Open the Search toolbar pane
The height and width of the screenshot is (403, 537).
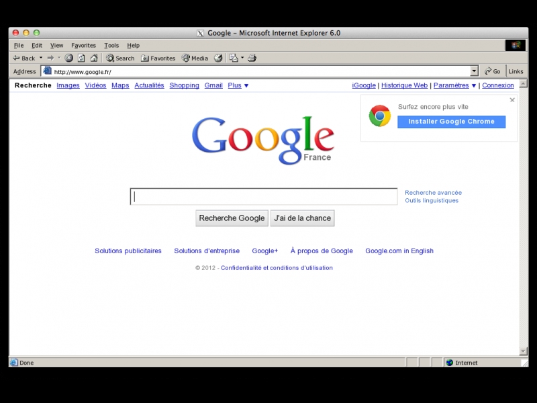120,58
